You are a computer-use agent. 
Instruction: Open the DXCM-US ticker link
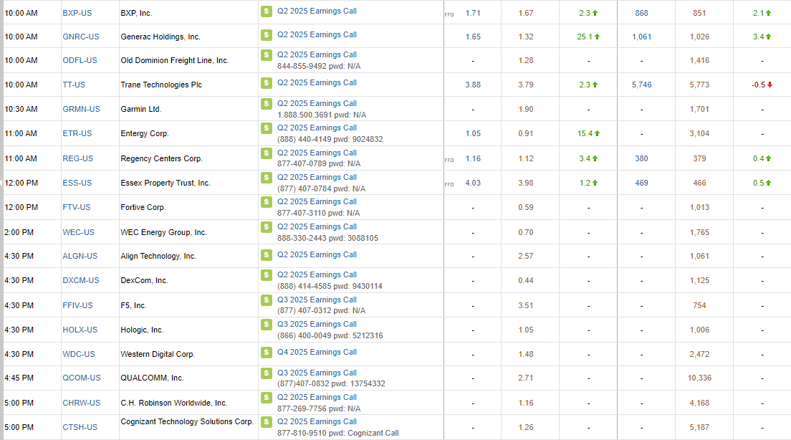click(x=81, y=280)
